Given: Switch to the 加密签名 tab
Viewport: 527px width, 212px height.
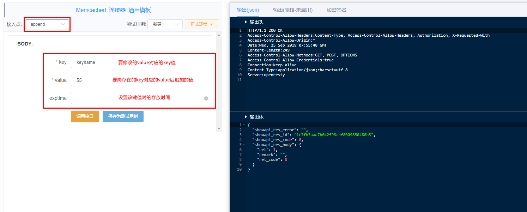Looking at the screenshot, I should 337,10.
